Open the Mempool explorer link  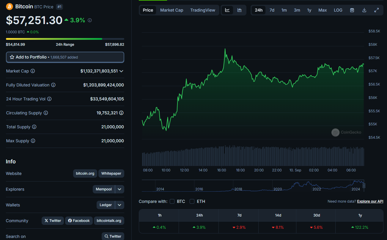tap(104, 189)
